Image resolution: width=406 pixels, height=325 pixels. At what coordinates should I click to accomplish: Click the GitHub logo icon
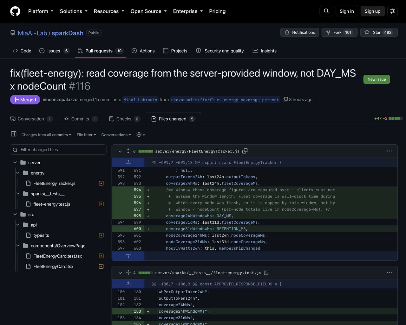point(15,11)
